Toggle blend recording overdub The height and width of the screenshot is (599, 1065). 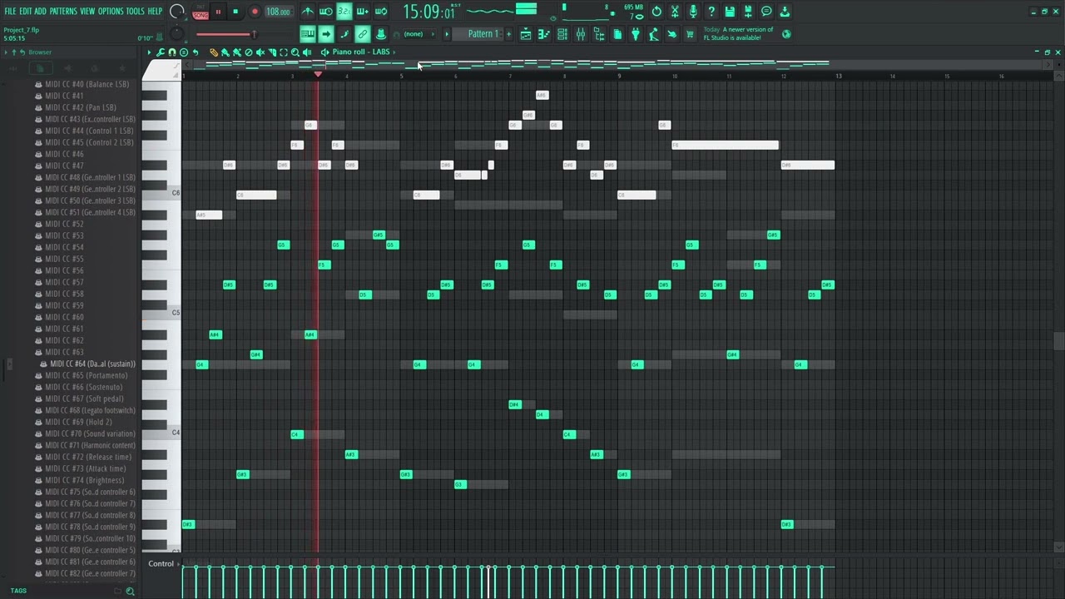click(x=362, y=12)
